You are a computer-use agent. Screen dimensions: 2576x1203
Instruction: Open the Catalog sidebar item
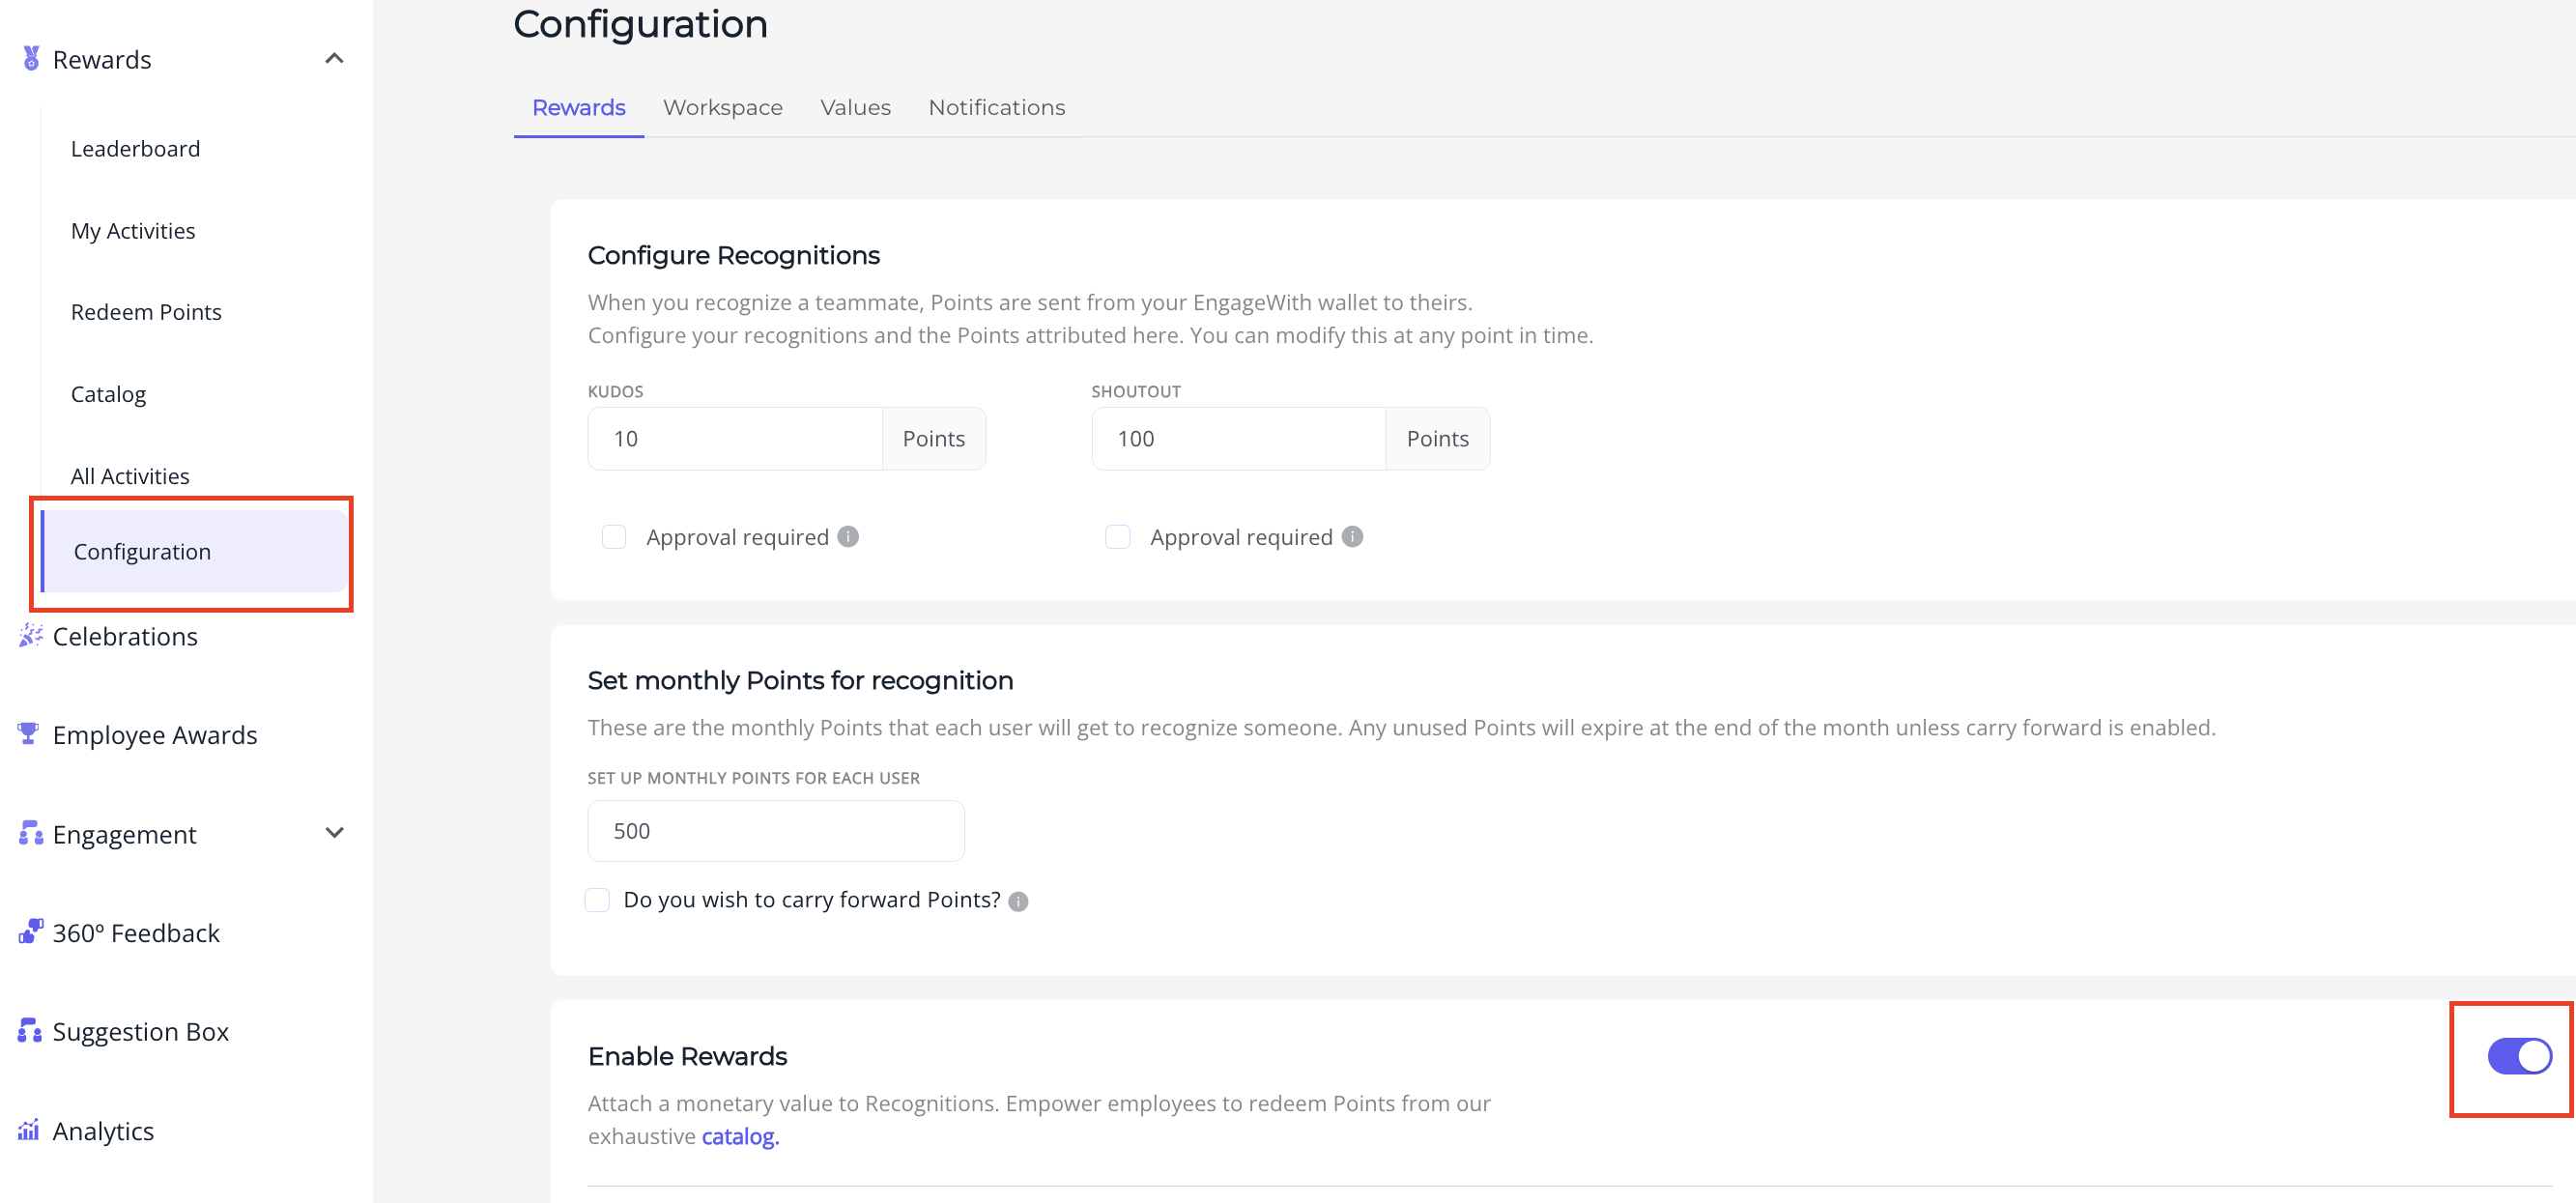pos(108,394)
